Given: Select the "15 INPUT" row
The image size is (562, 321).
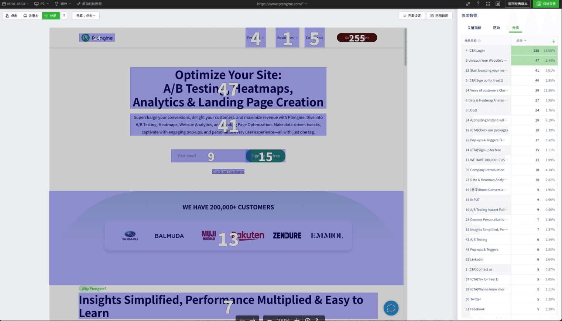Looking at the screenshot, I should (510, 200).
